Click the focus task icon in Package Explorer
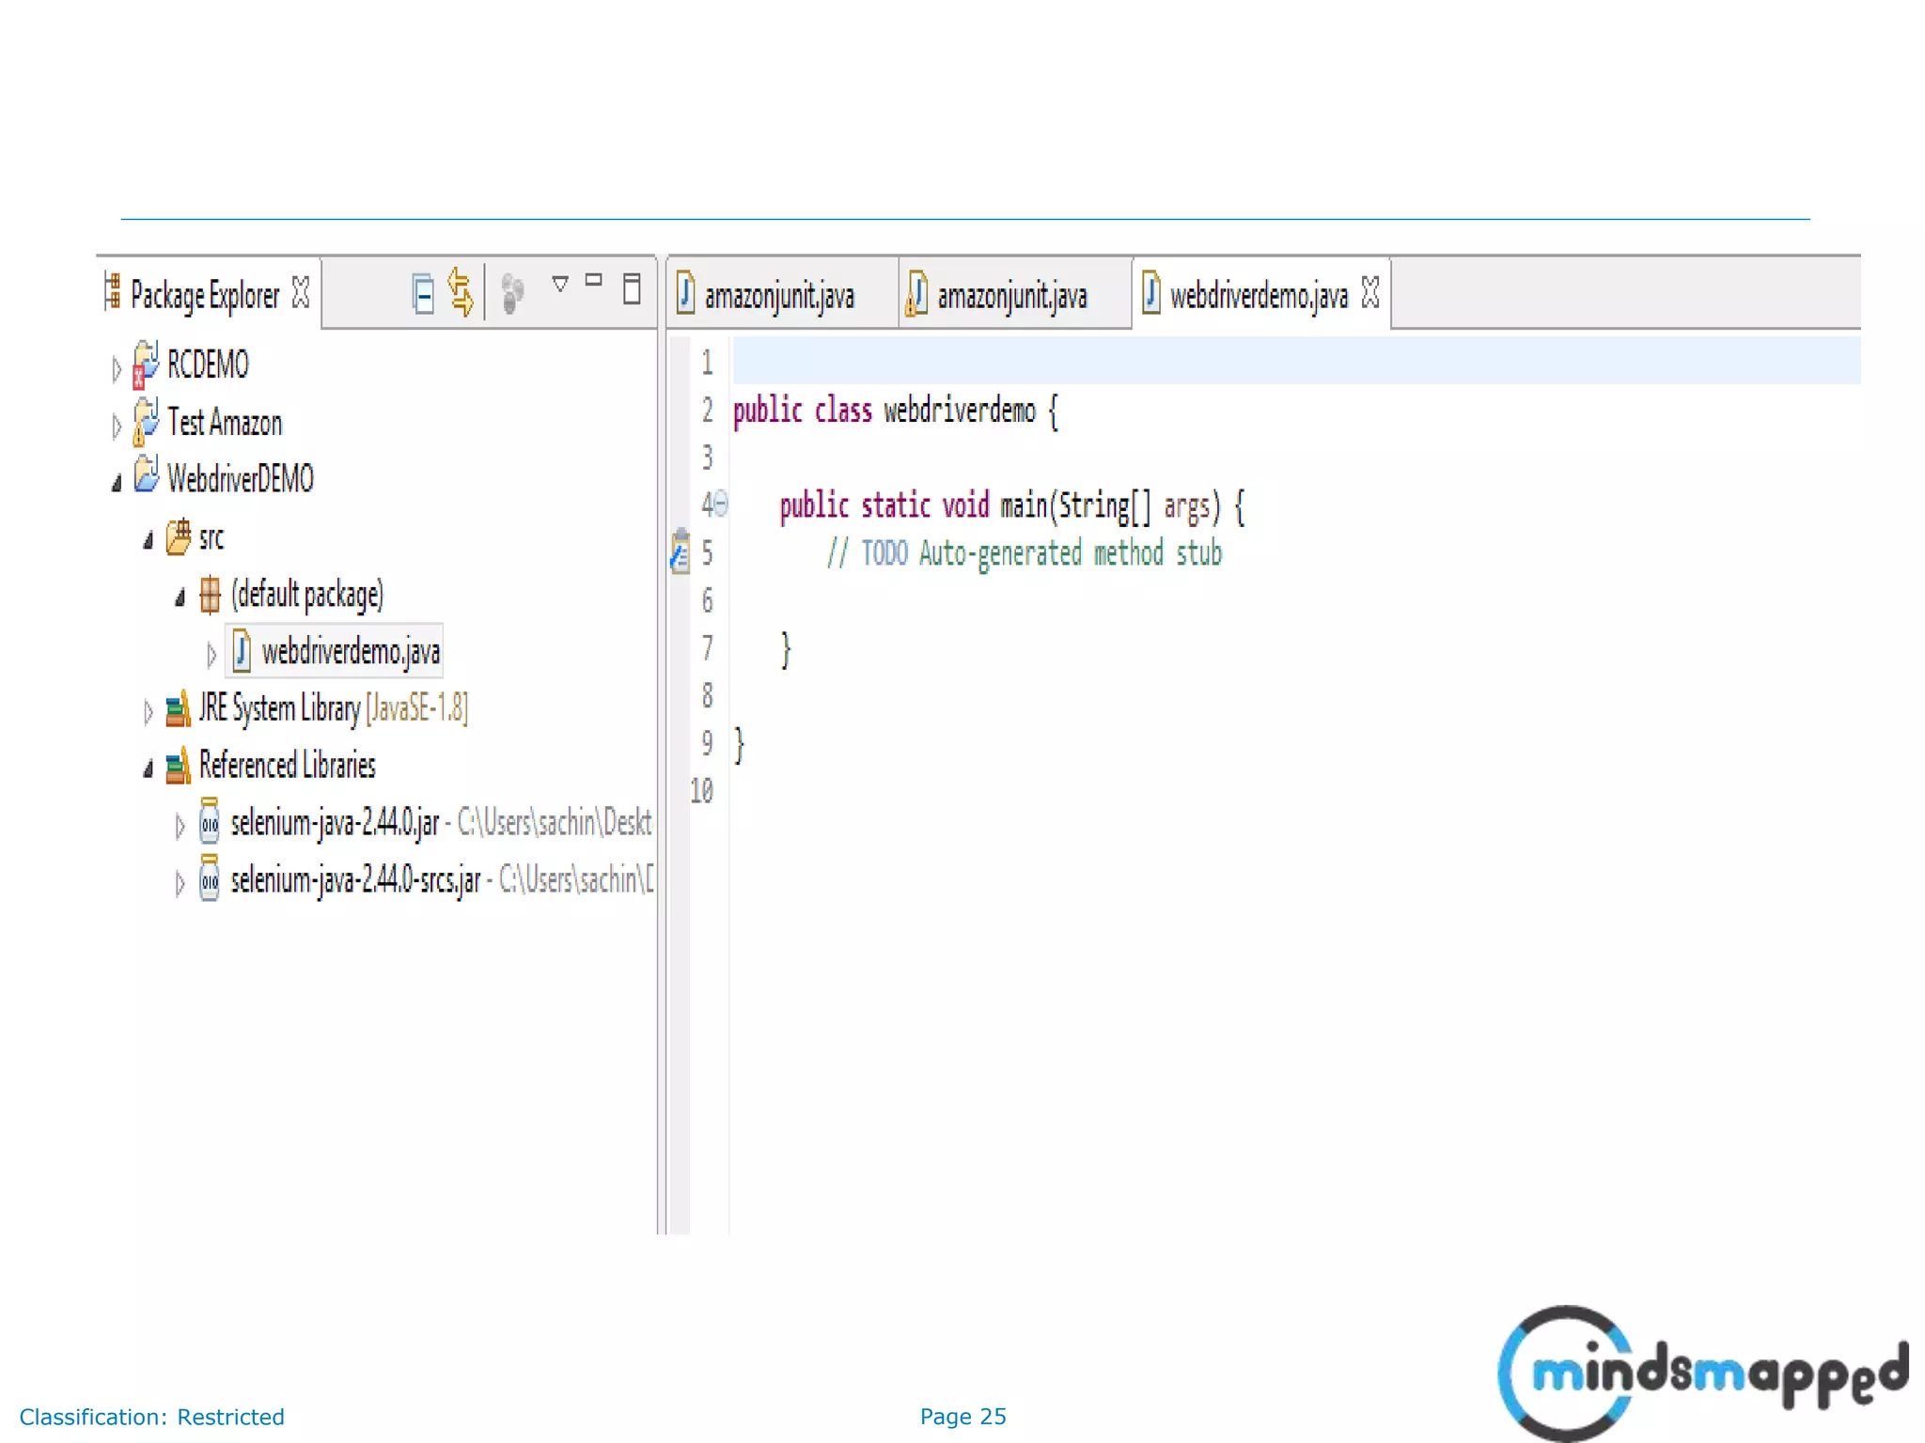Viewport: 1925px width, 1443px height. 512,293
